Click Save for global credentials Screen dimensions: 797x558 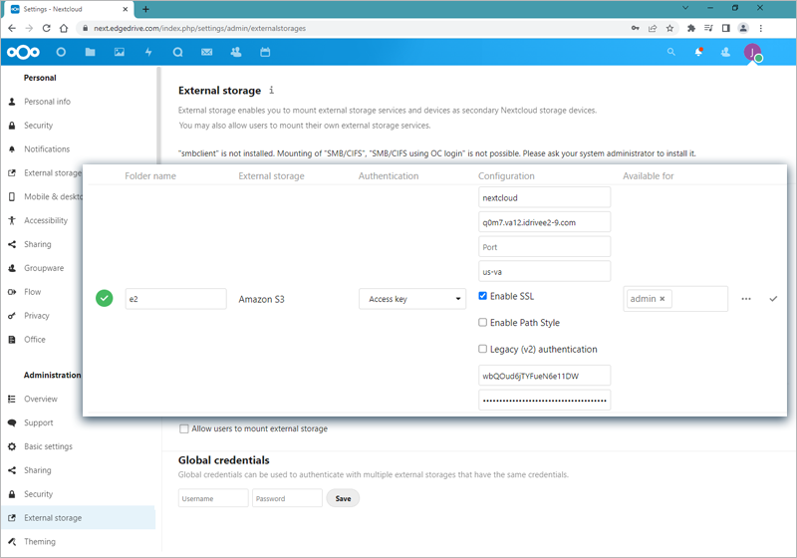[x=343, y=498]
